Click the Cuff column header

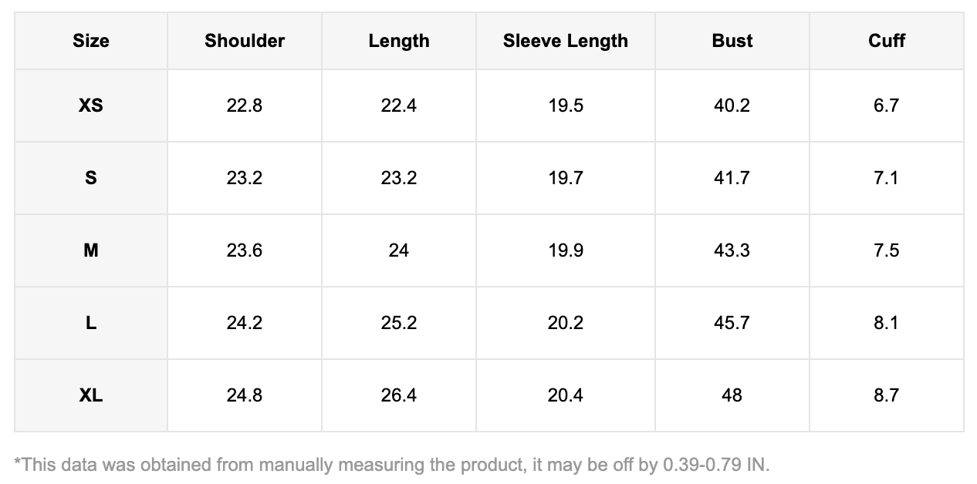887,41
